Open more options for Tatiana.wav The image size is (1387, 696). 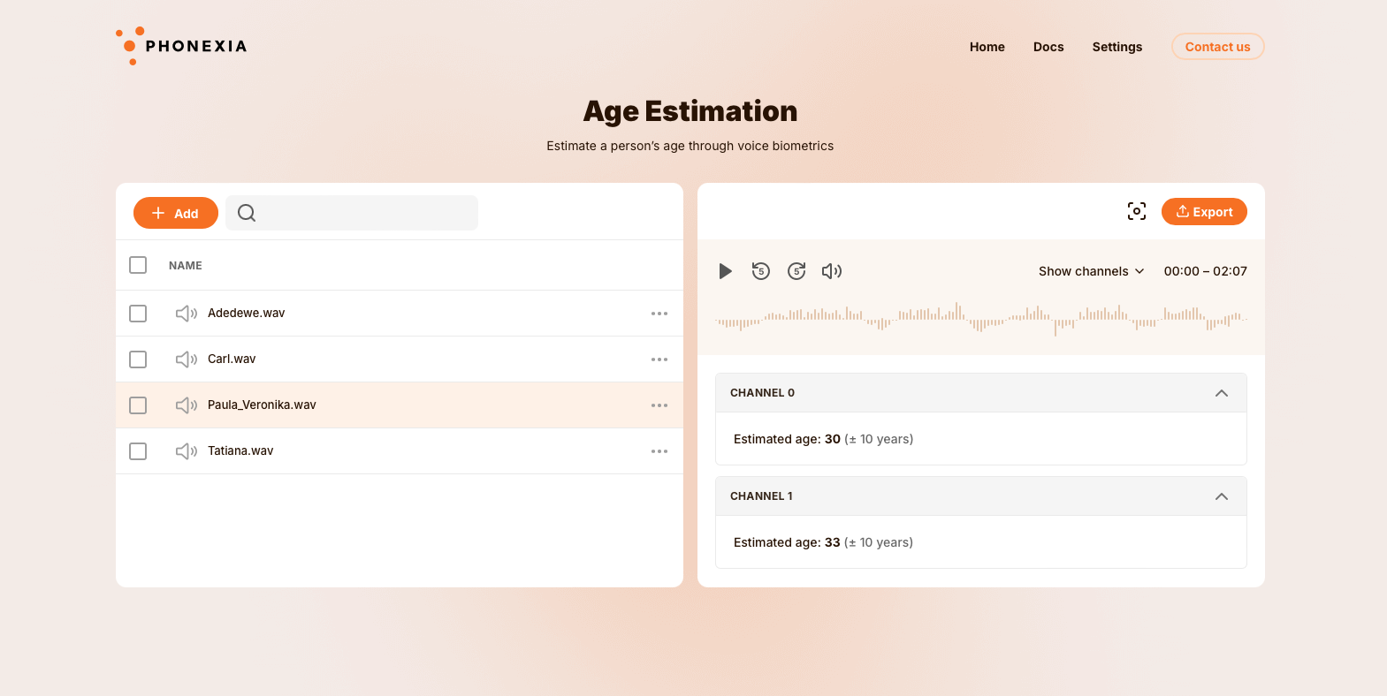point(659,451)
